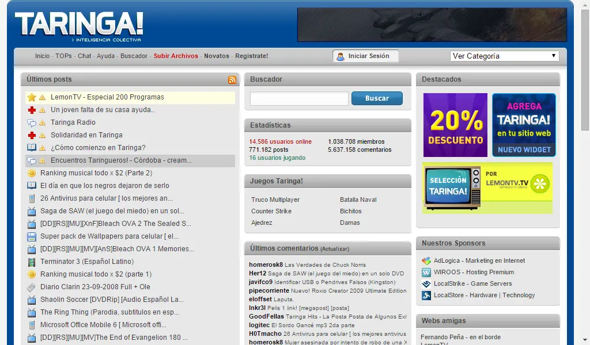
Task: Click the Registrate! link
Action: pyautogui.click(x=252, y=56)
